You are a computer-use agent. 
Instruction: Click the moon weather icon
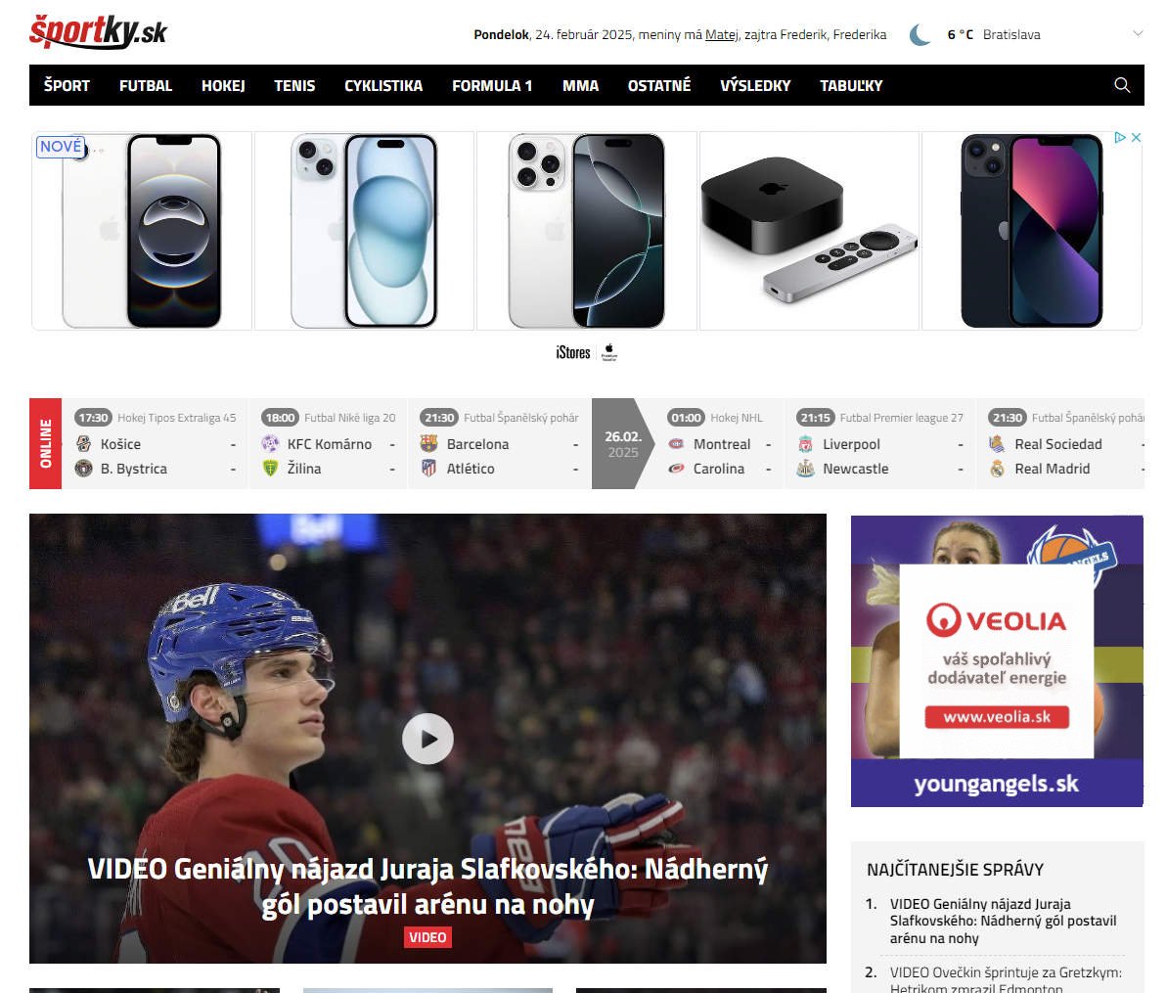point(920,34)
